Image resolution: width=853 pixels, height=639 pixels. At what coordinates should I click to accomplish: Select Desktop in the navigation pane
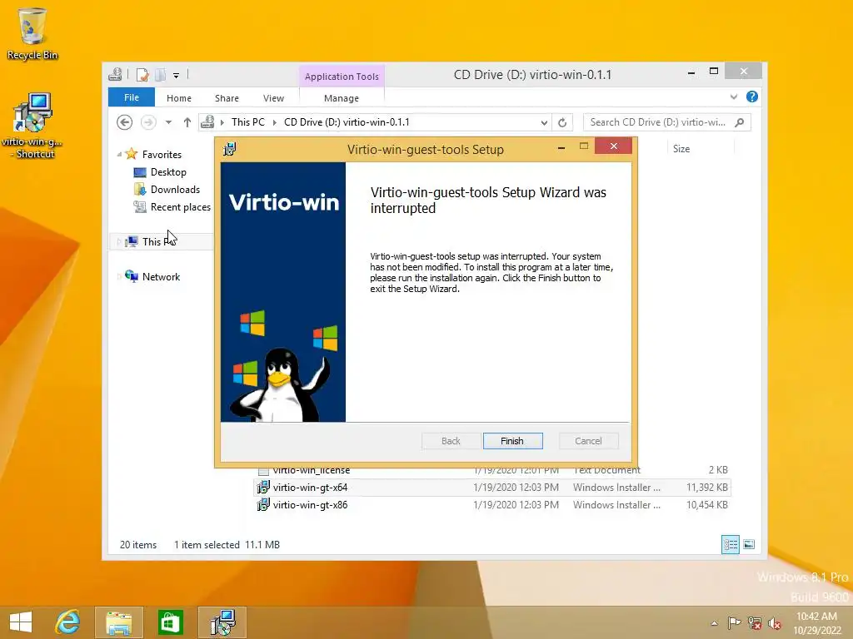coord(168,171)
